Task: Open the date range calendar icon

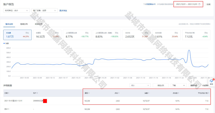Action: [x=199, y=4]
